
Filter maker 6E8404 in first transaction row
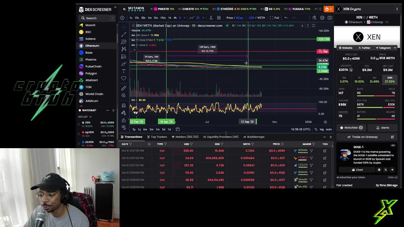311,151
